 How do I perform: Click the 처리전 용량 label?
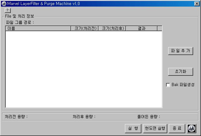pyautogui.click(x=16, y=117)
